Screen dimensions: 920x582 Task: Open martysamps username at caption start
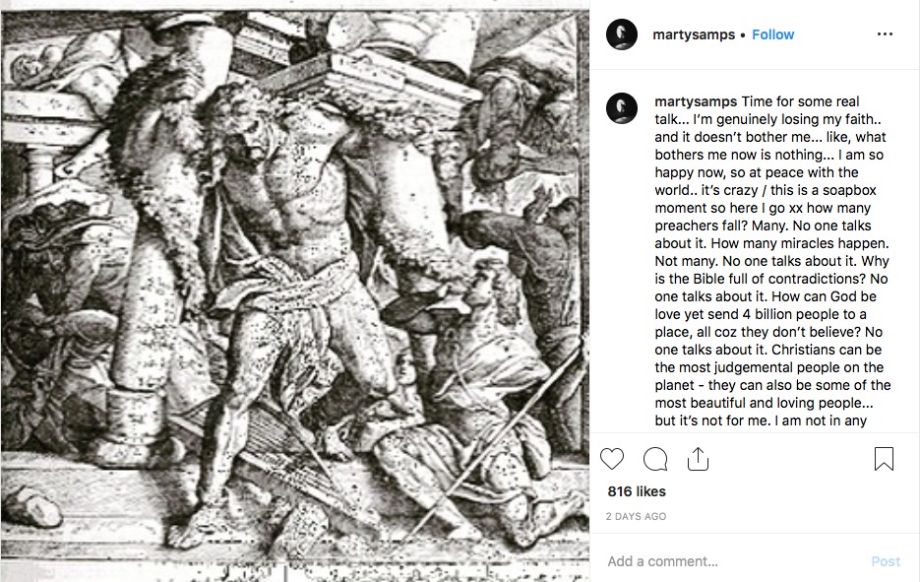click(696, 101)
